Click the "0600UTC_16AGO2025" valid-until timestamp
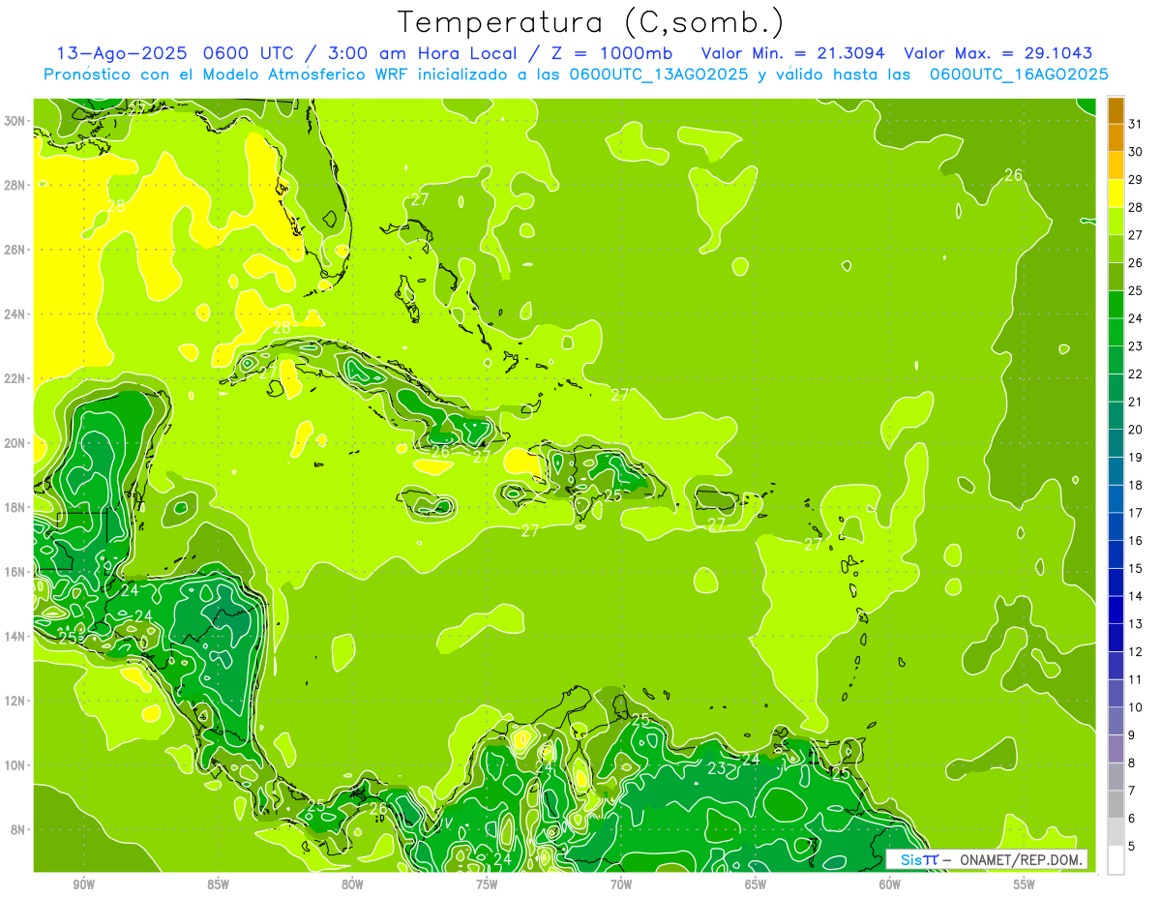Viewport: 1161px width, 897px height. point(1019,74)
